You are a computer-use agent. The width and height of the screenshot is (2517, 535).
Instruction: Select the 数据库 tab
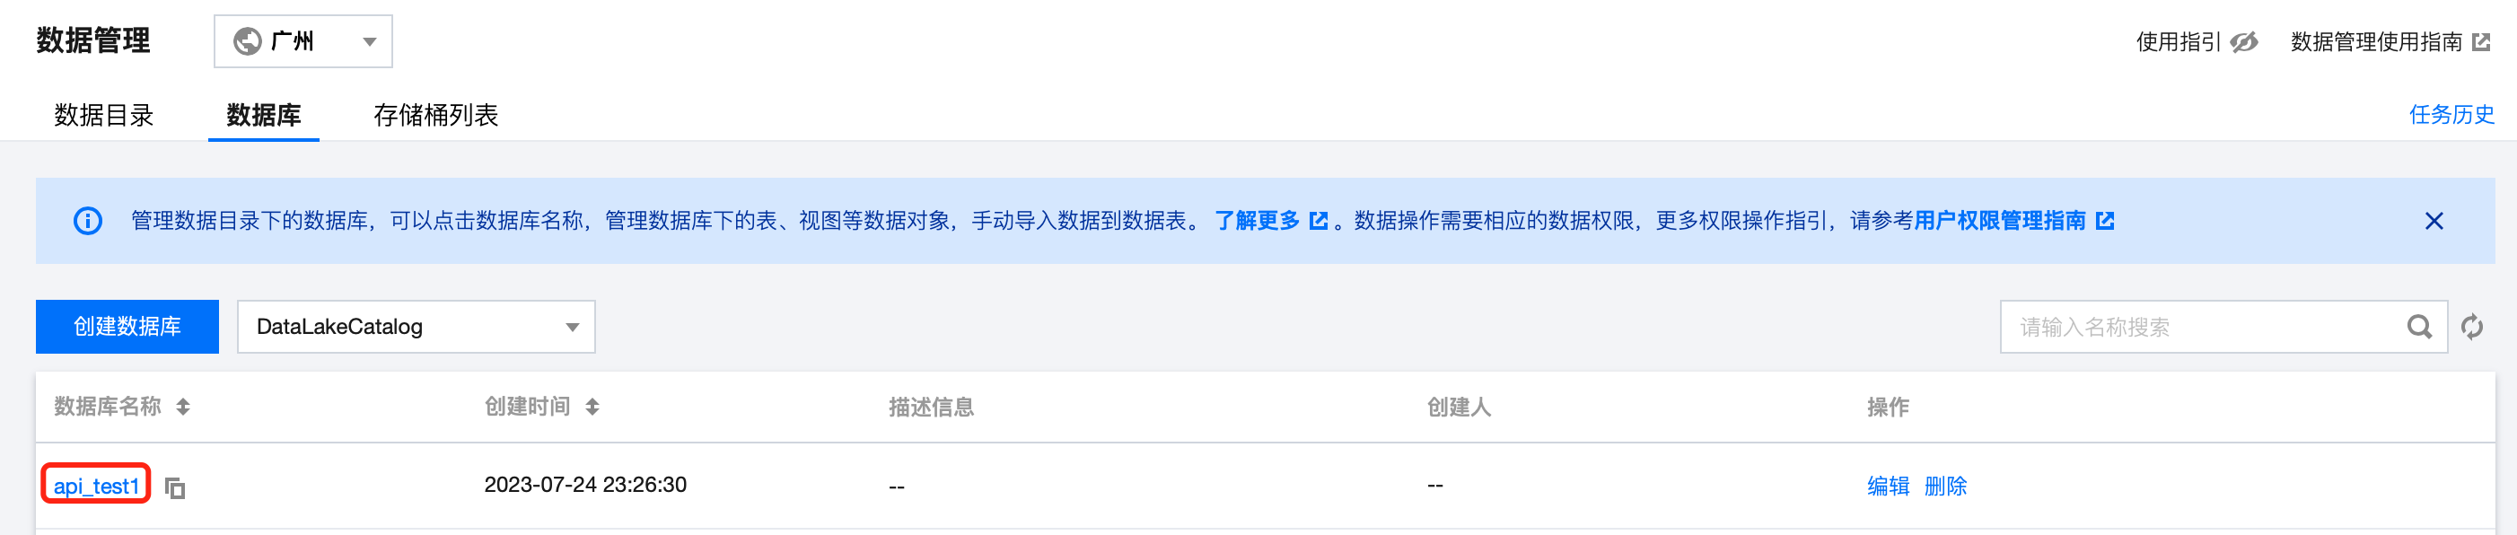point(264,115)
